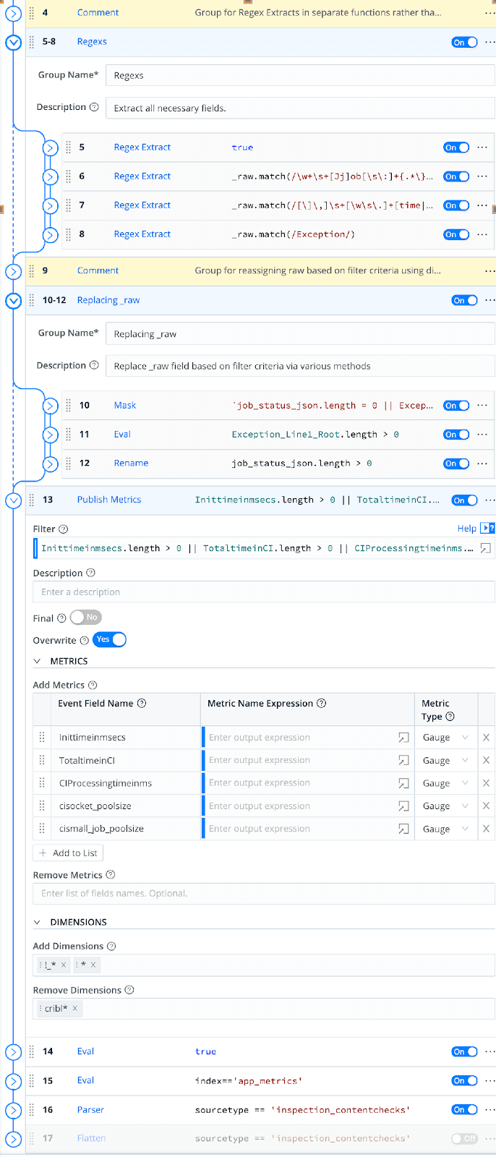496x1157 pixels.
Task: Grab the drag handle of Mask function row 10
Action: pyautogui.click(x=69, y=406)
